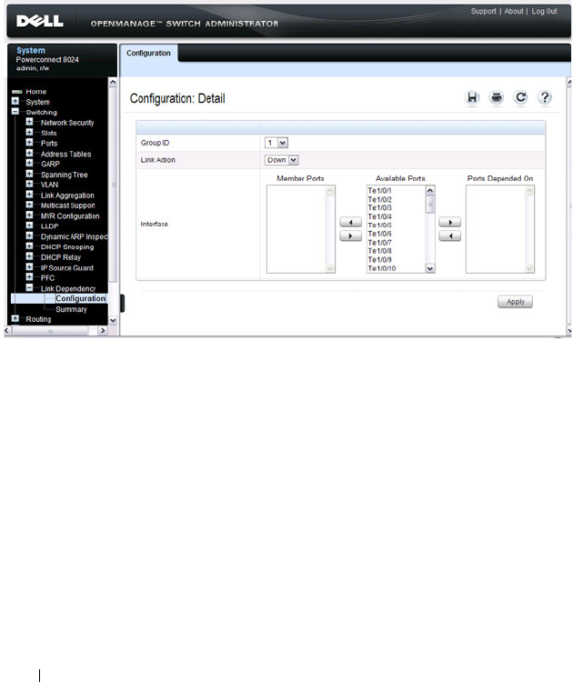Move selected port to Member Ports (left arrow)
The image size is (583, 682).
coord(351,222)
